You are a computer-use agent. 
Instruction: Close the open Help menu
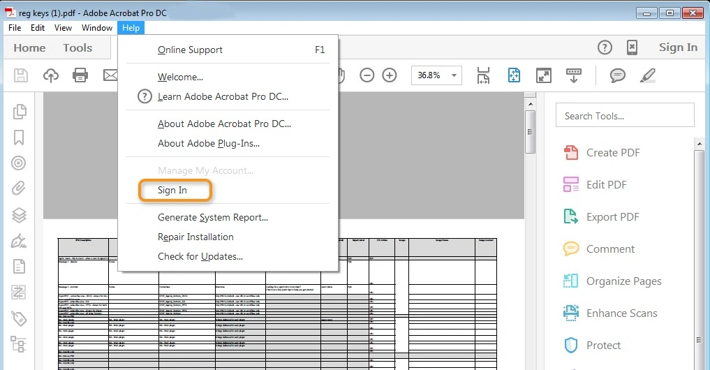tap(131, 28)
